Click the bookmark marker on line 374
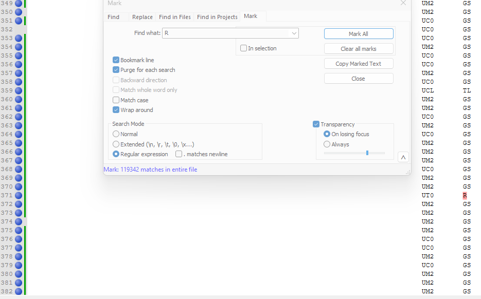 [x=18, y=221]
